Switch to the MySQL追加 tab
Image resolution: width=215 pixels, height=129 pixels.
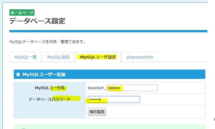pyautogui.click(x=58, y=57)
